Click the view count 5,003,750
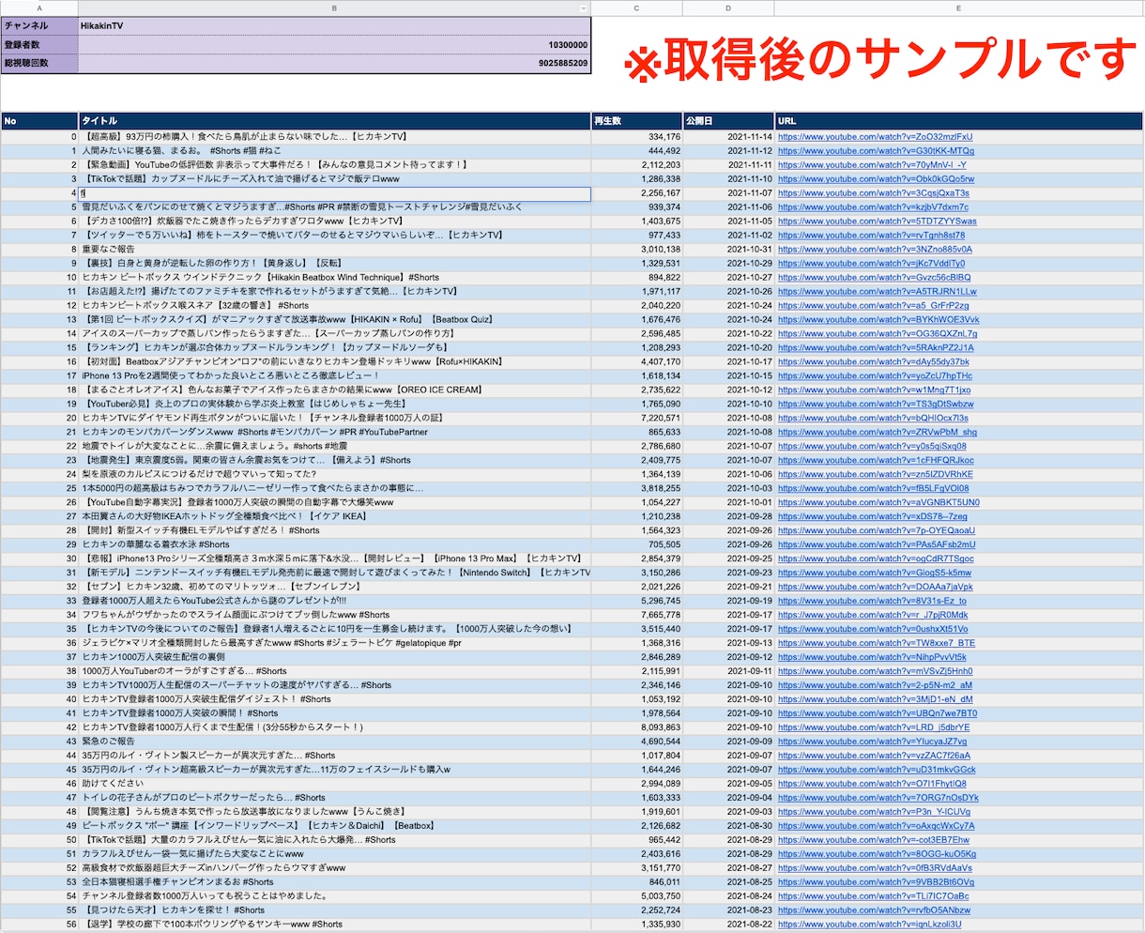 [x=662, y=896]
